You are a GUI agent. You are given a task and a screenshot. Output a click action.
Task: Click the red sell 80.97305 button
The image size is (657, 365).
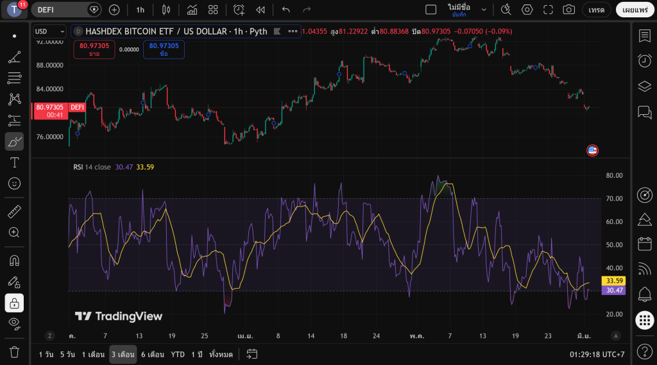94,49
